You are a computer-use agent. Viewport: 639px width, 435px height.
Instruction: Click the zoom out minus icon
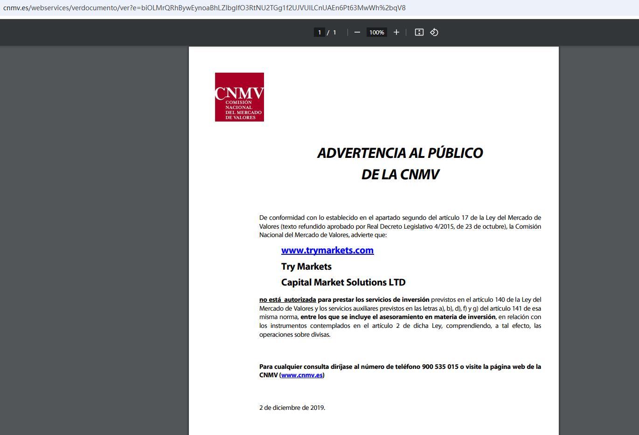pyautogui.click(x=357, y=32)
